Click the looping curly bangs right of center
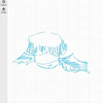 [53, 50]
